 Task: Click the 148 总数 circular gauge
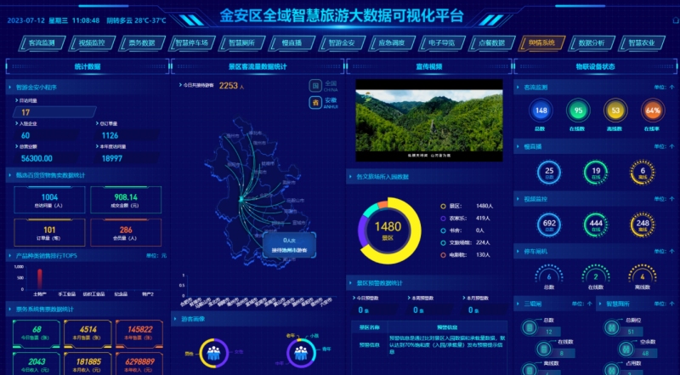(540, 111)
